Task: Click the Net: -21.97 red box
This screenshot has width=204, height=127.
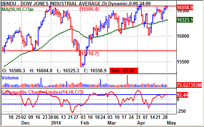Action: (123, 71)
